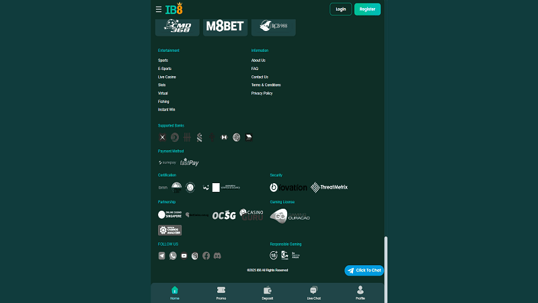The height and width of the screenshot is (303, 538).
Task: Click the 18+ responsible gaming icon
Action: (x=274, y=255)
